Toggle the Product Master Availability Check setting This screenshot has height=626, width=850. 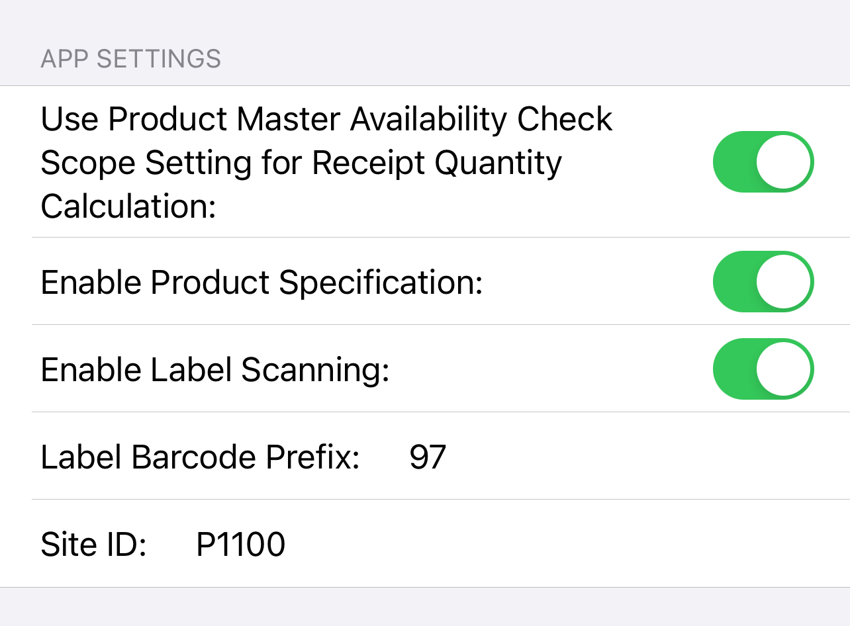[x=763, y=161]
